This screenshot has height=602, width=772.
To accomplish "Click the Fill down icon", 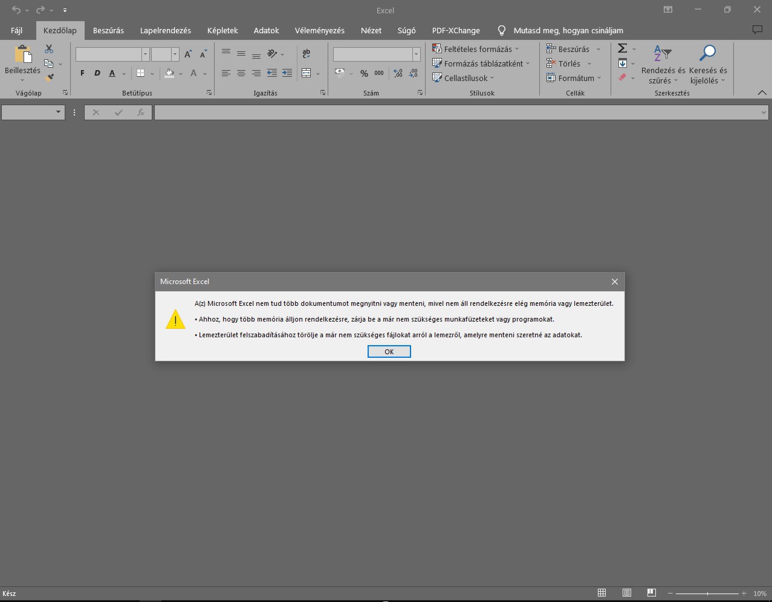I will pyautogui.click(x=623, y=63).
